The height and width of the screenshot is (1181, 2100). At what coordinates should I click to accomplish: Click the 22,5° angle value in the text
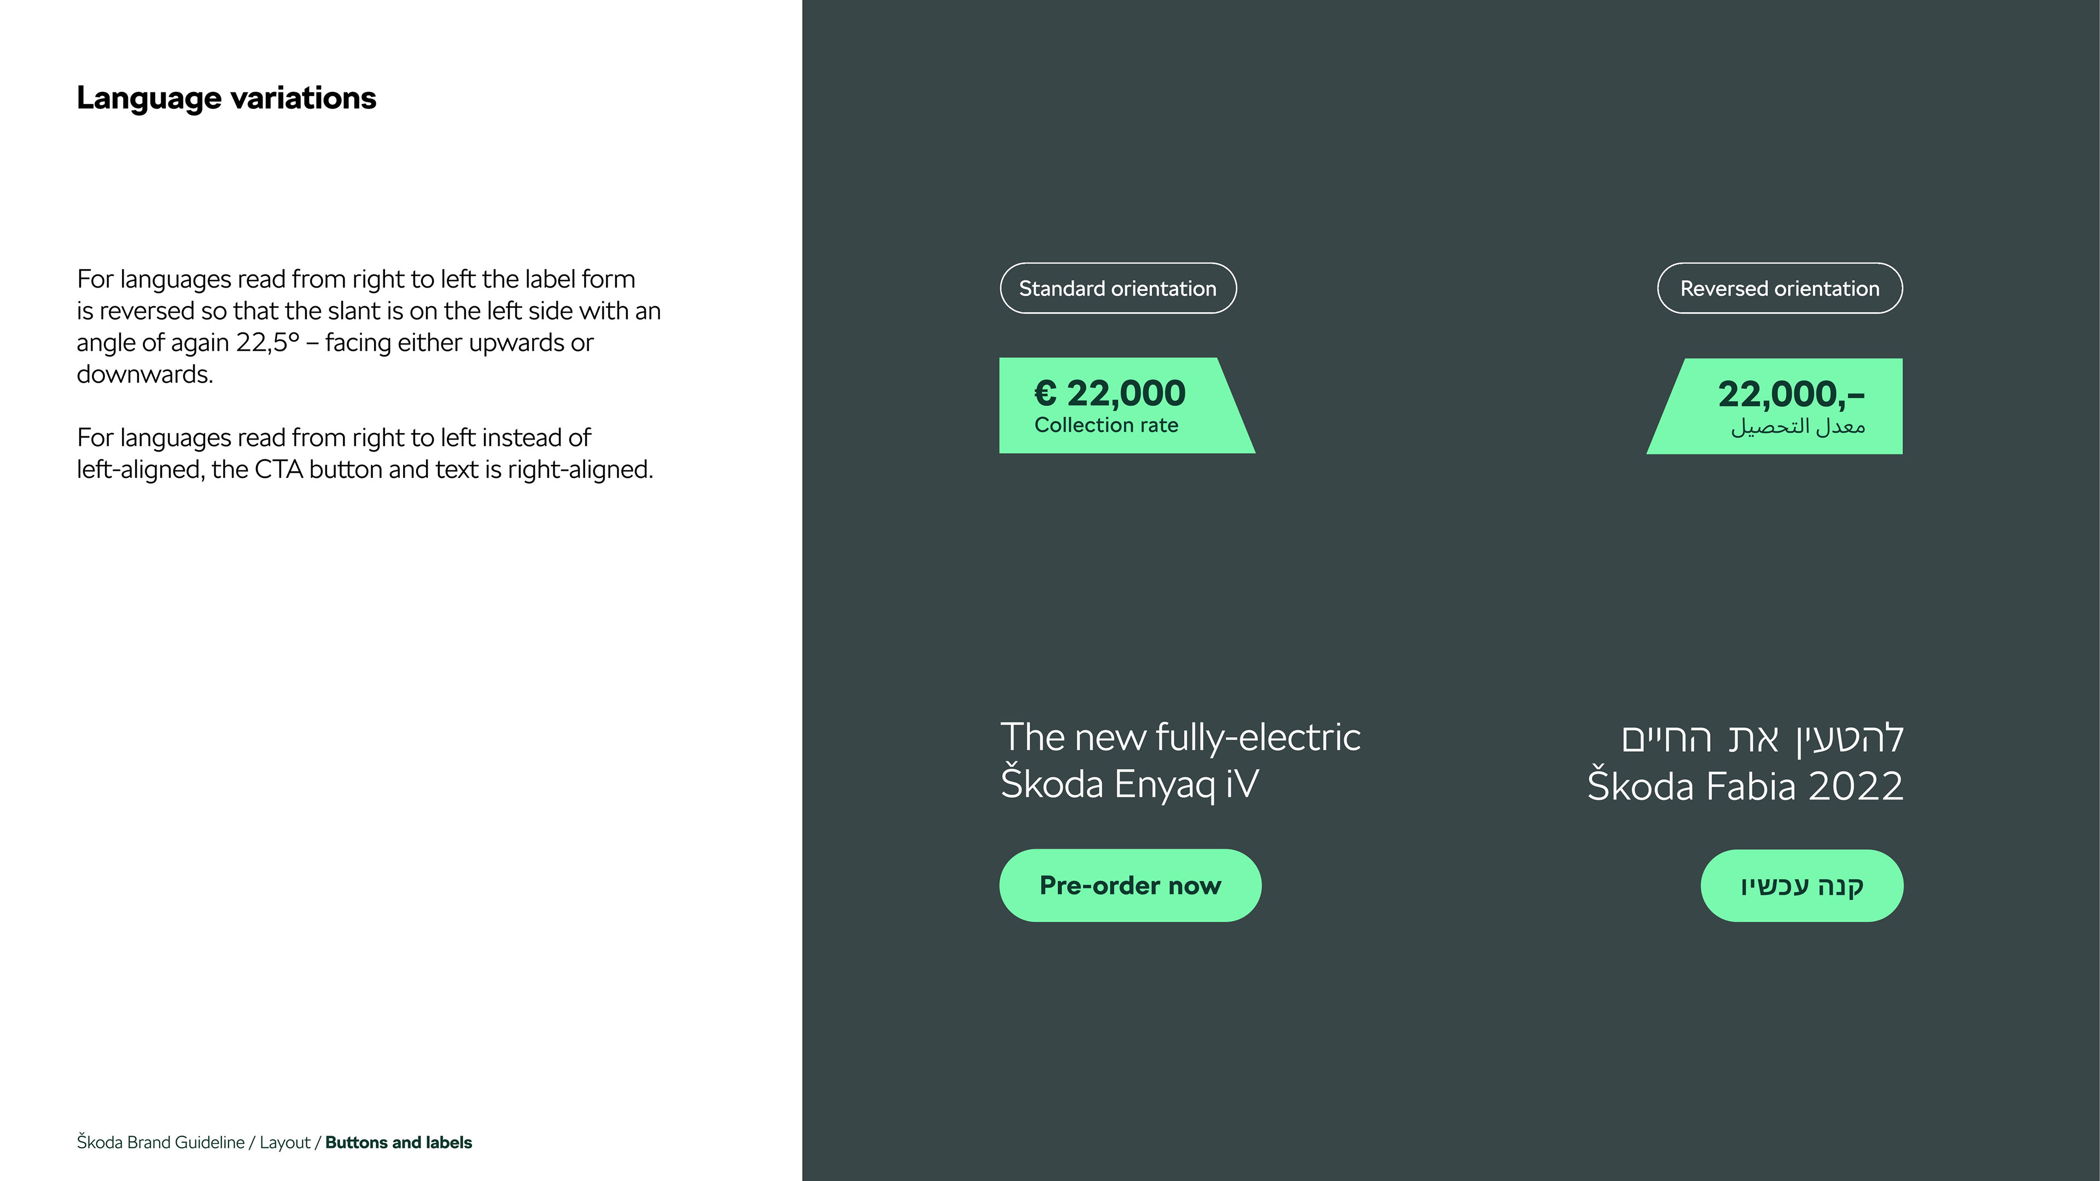[x=268, y=342]
